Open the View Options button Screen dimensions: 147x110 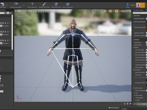pos(114,108)
